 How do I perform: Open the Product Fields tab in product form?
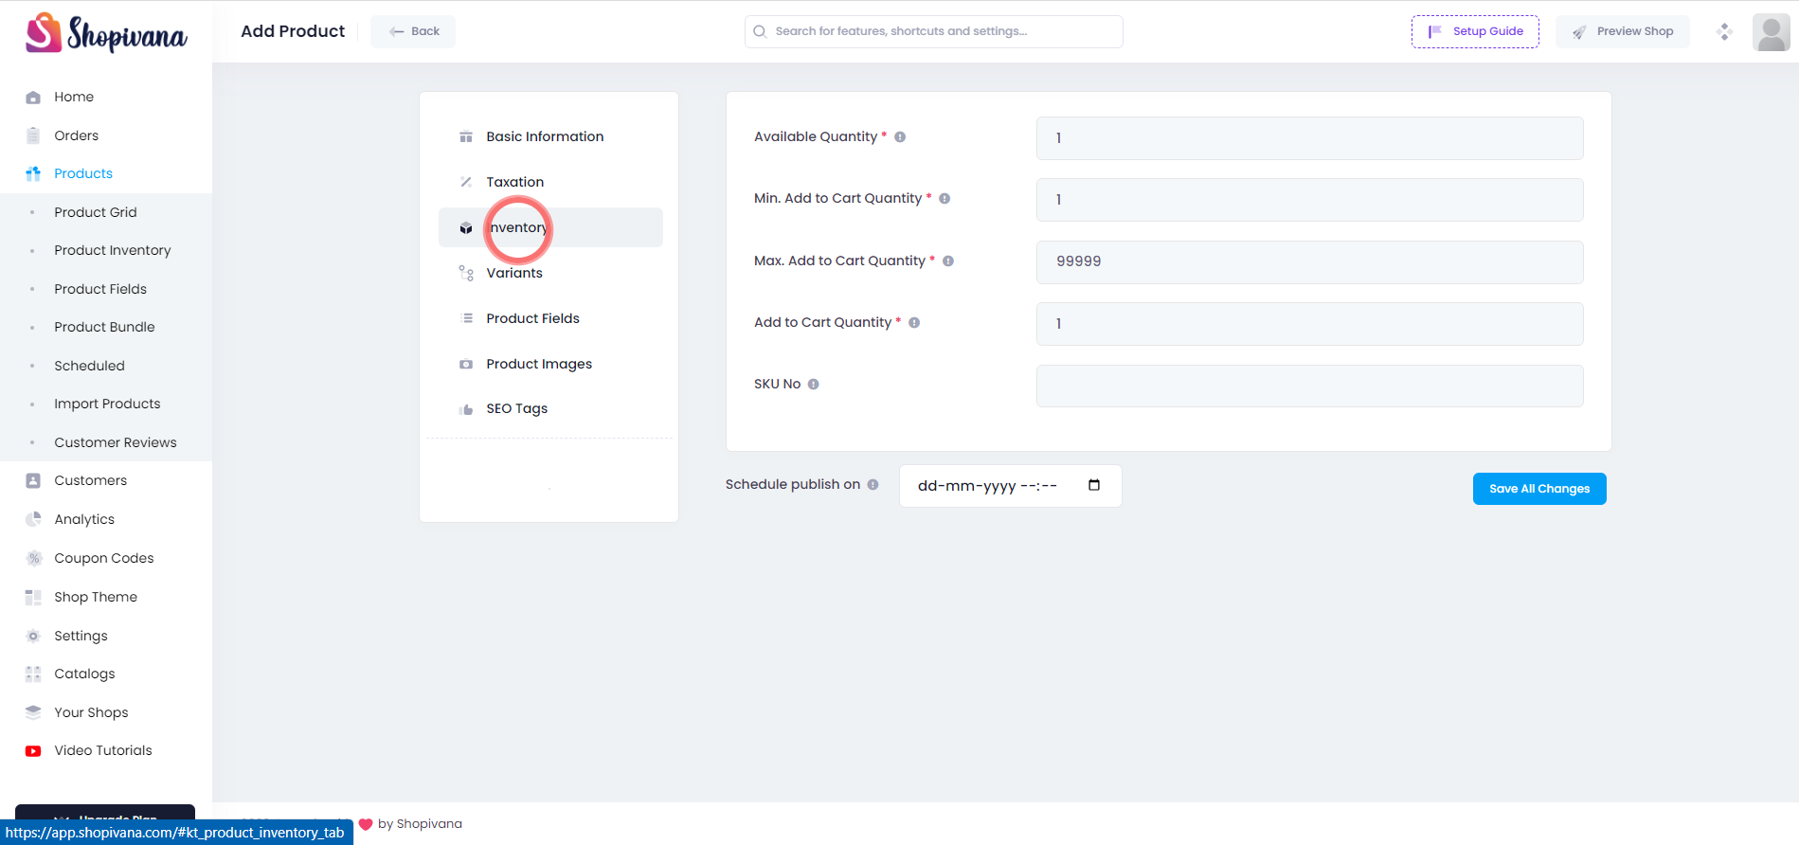(550, 318)
